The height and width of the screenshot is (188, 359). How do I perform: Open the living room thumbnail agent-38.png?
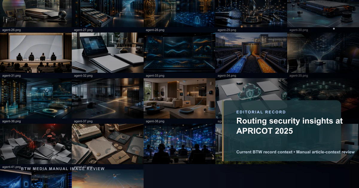click(x=180, y=98)
